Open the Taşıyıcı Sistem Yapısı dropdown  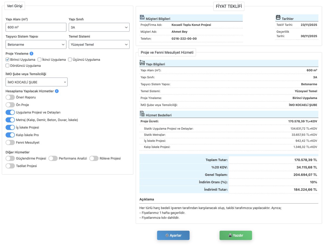pyautogui.click(x=36, y=44)
